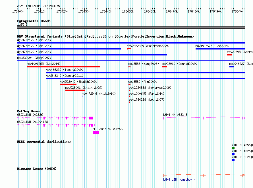Screen dimensions: 253x188
Task: Select esv1000645 (Pang2010) variant label
Action: coord(147,94)
